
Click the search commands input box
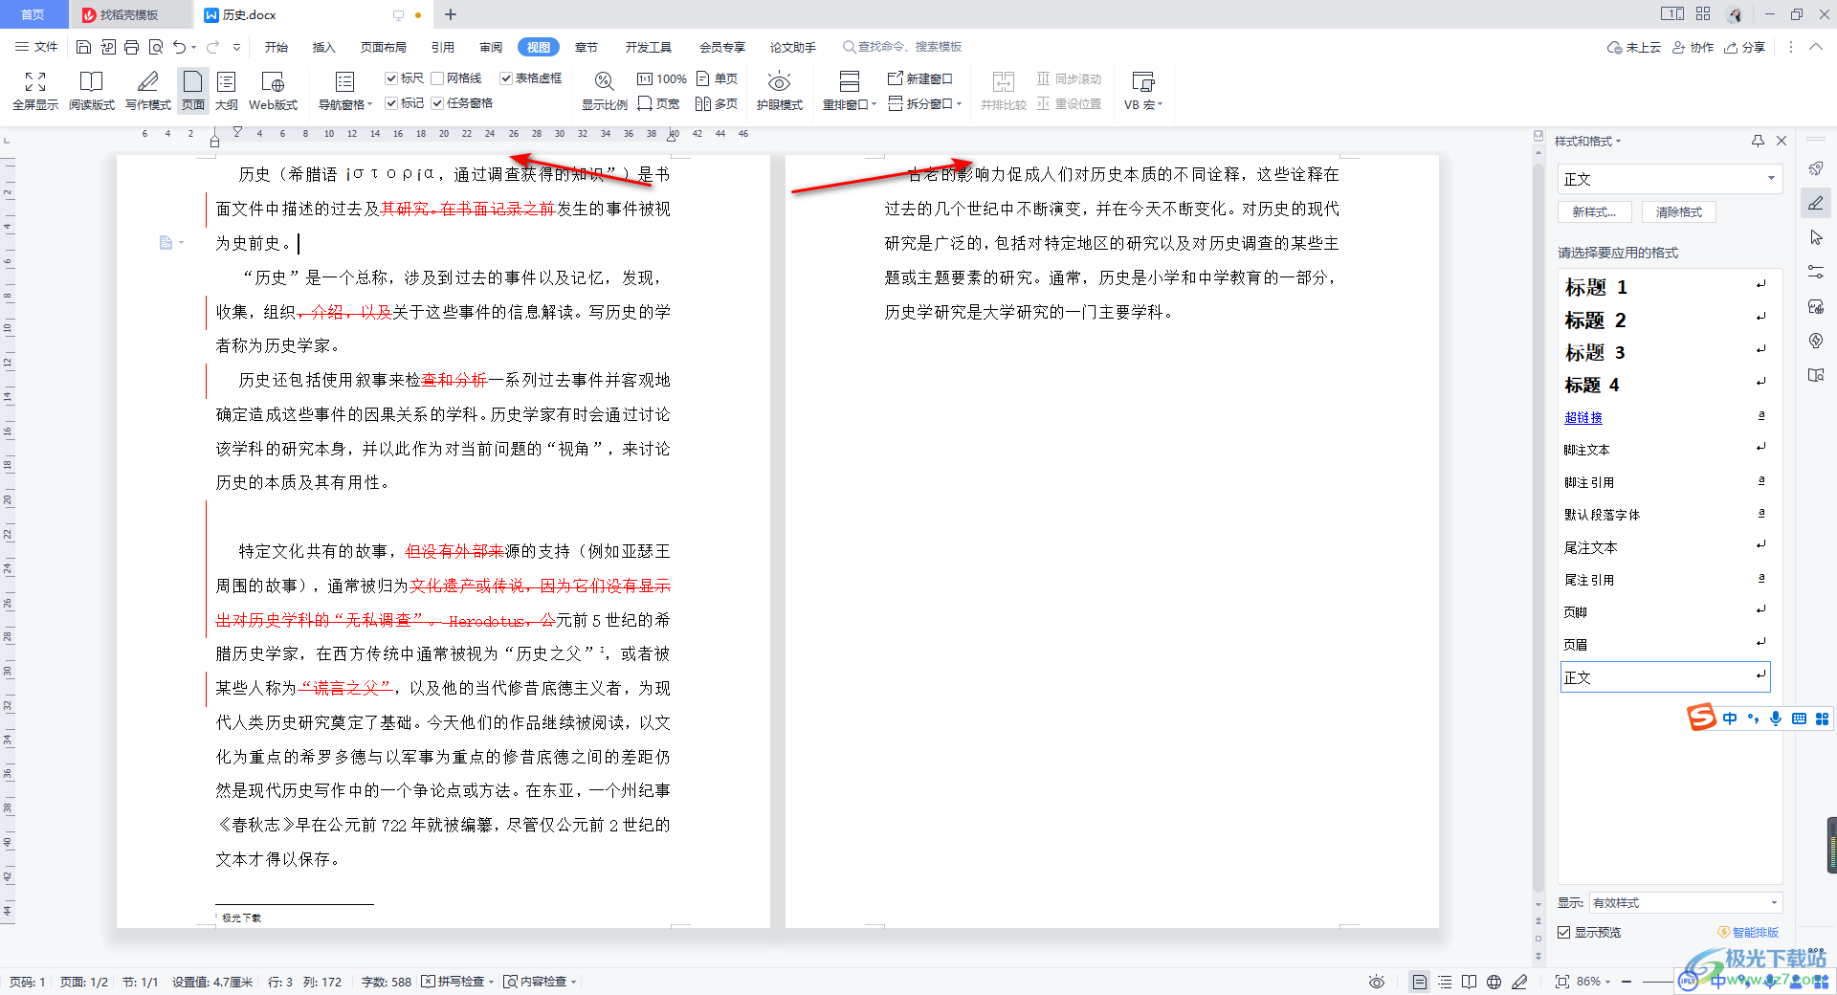(x=902, y=47)
